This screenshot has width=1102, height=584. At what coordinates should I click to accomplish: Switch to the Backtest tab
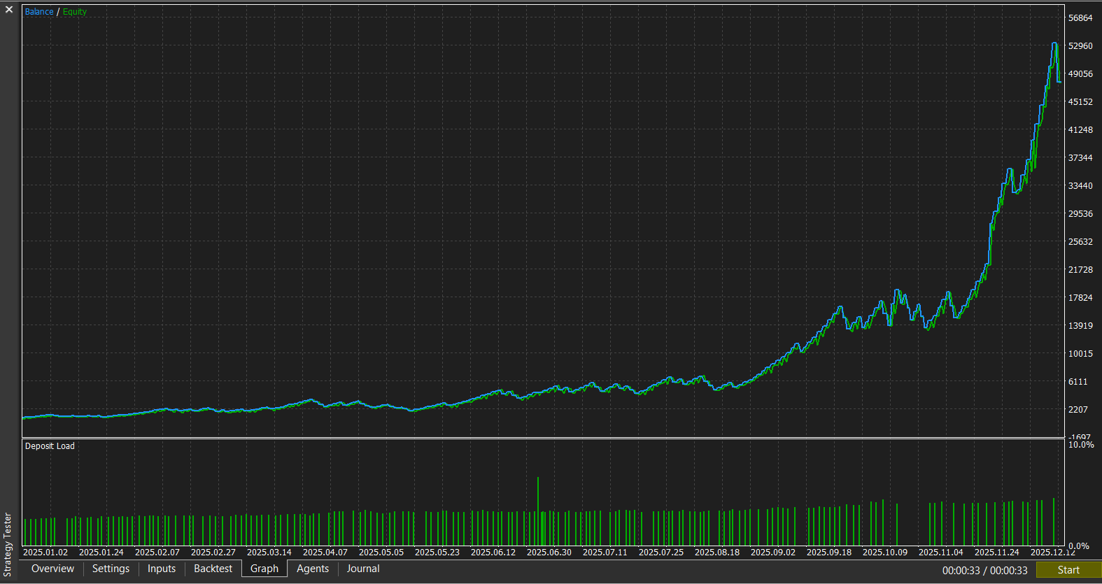coord(213,569)
